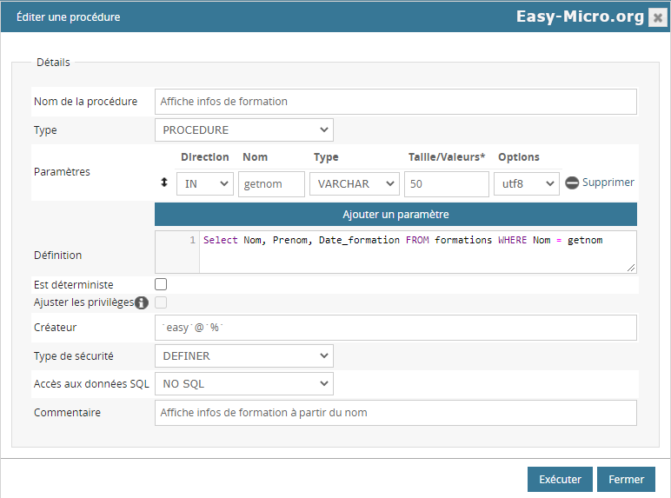Focus the Taille/Valeurs field containing 50

click(x=447, y=184)
